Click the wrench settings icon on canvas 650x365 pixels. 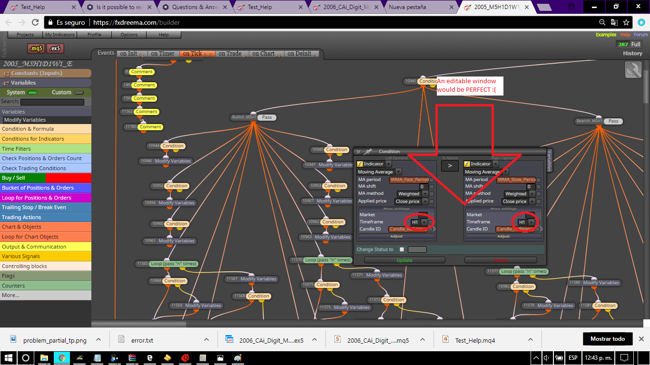click(x=633, y=71)
